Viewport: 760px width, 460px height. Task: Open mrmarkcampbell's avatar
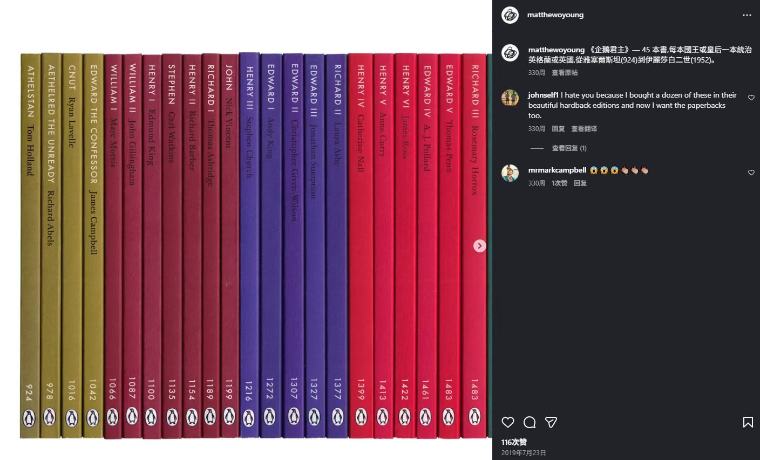click(x=510, y=173)
